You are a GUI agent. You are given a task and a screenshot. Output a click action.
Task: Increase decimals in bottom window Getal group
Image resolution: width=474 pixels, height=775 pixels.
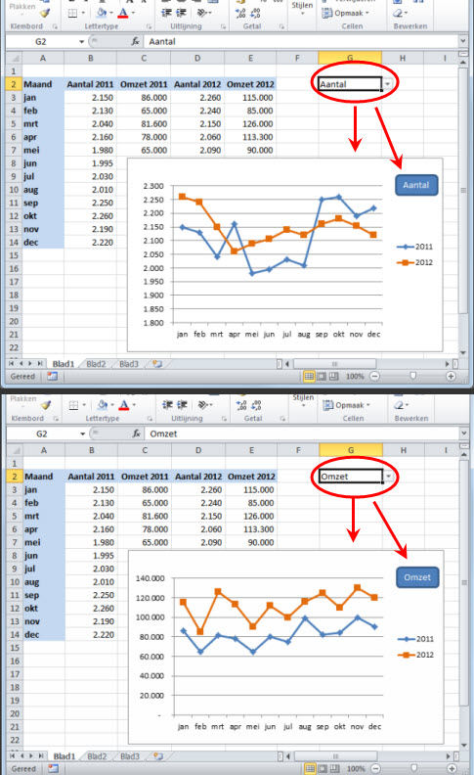tap(241, 405)
